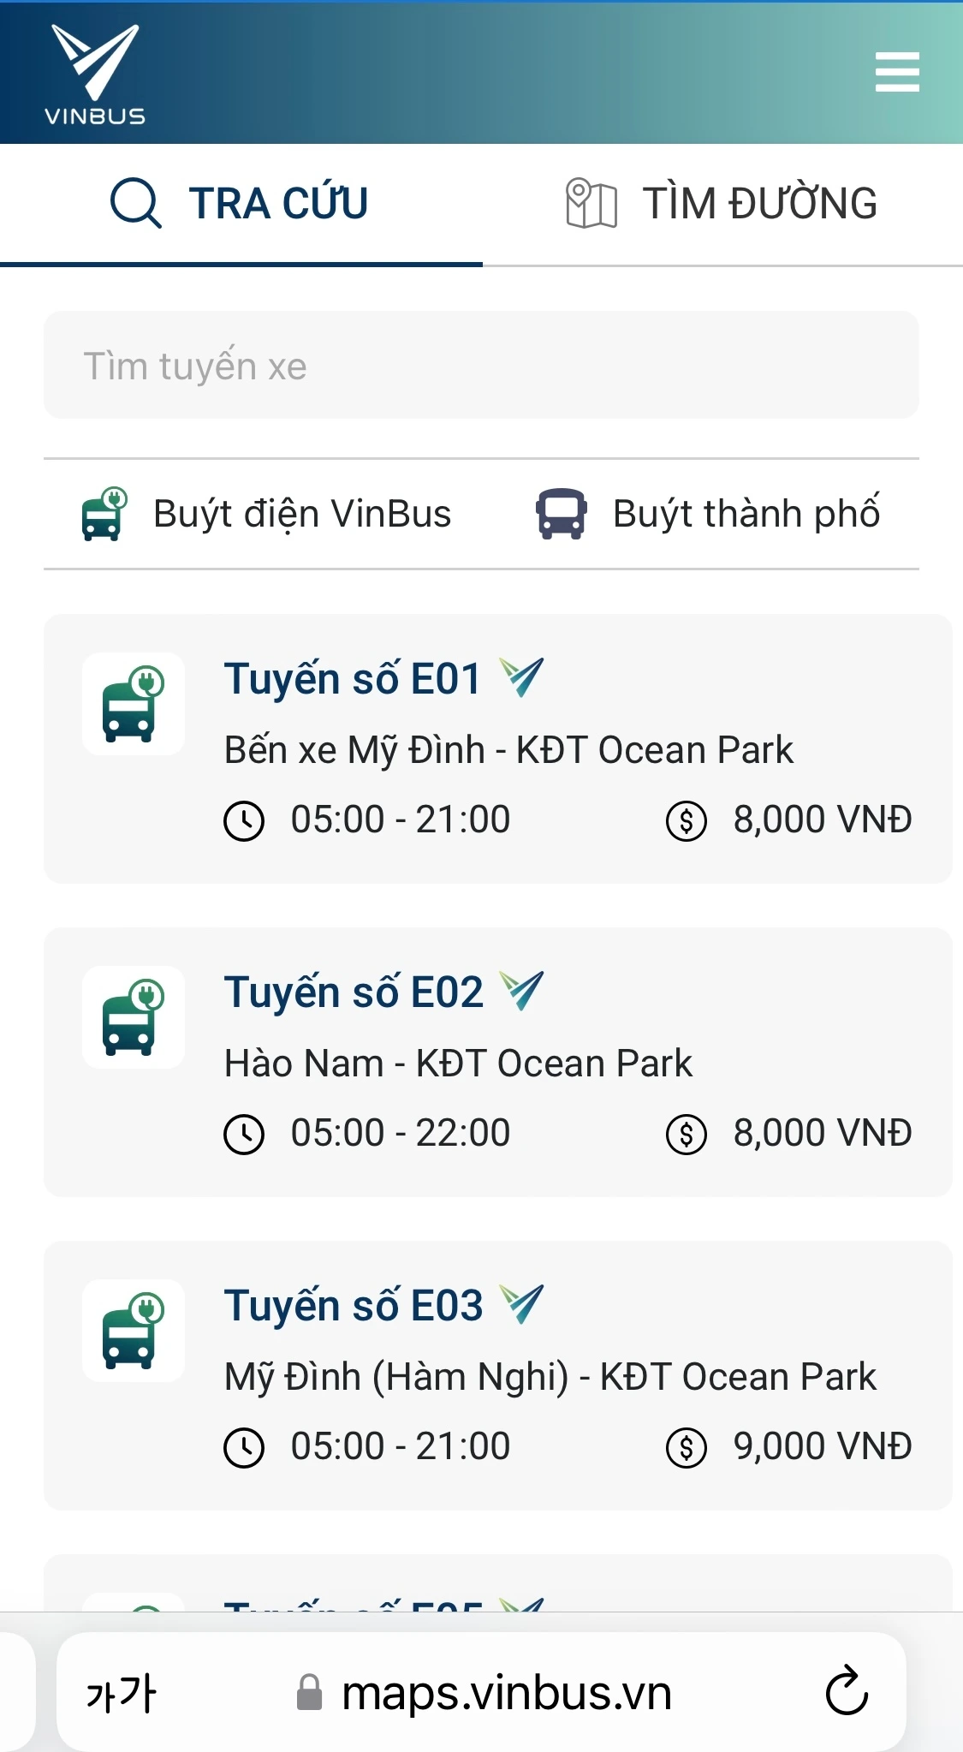Click the map icon beside Tìm Đường
The height and width of the screenshot is (1752, 963).
(x=591, y=204)
